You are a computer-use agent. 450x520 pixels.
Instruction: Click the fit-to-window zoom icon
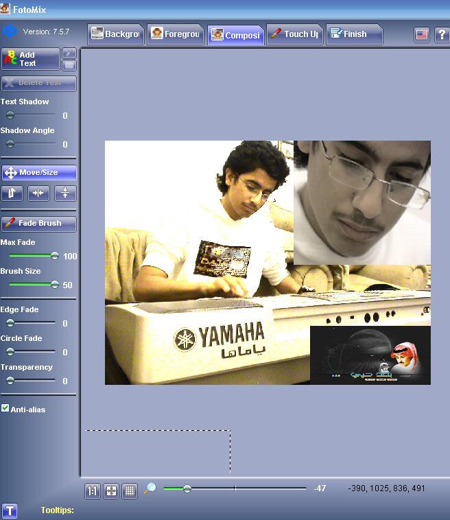[x=111, y=491]
